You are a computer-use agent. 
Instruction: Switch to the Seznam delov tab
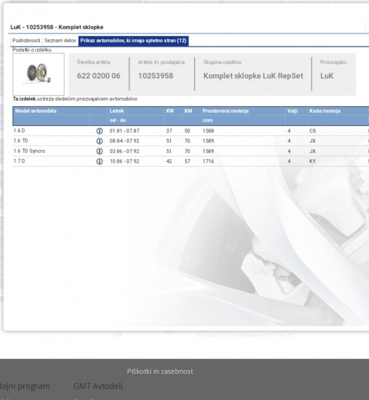[60, 41]
